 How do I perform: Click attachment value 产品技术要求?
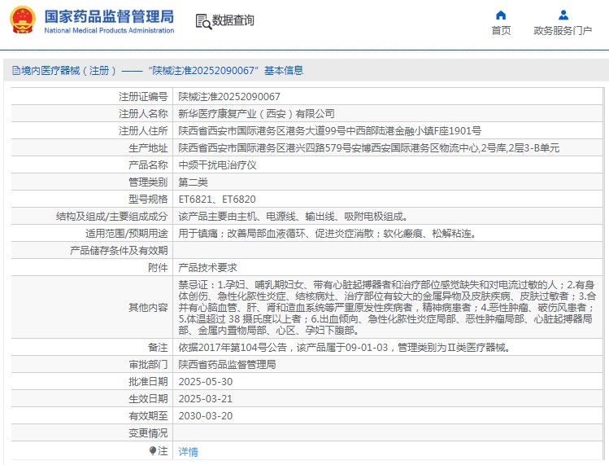click(208, 268)
